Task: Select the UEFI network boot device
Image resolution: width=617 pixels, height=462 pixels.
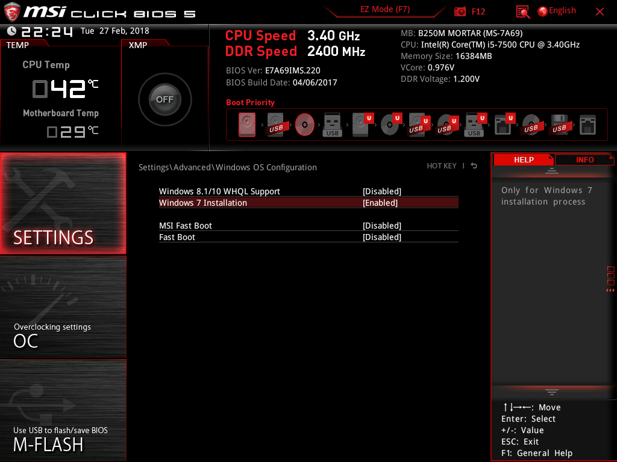Action: point(504,125)
